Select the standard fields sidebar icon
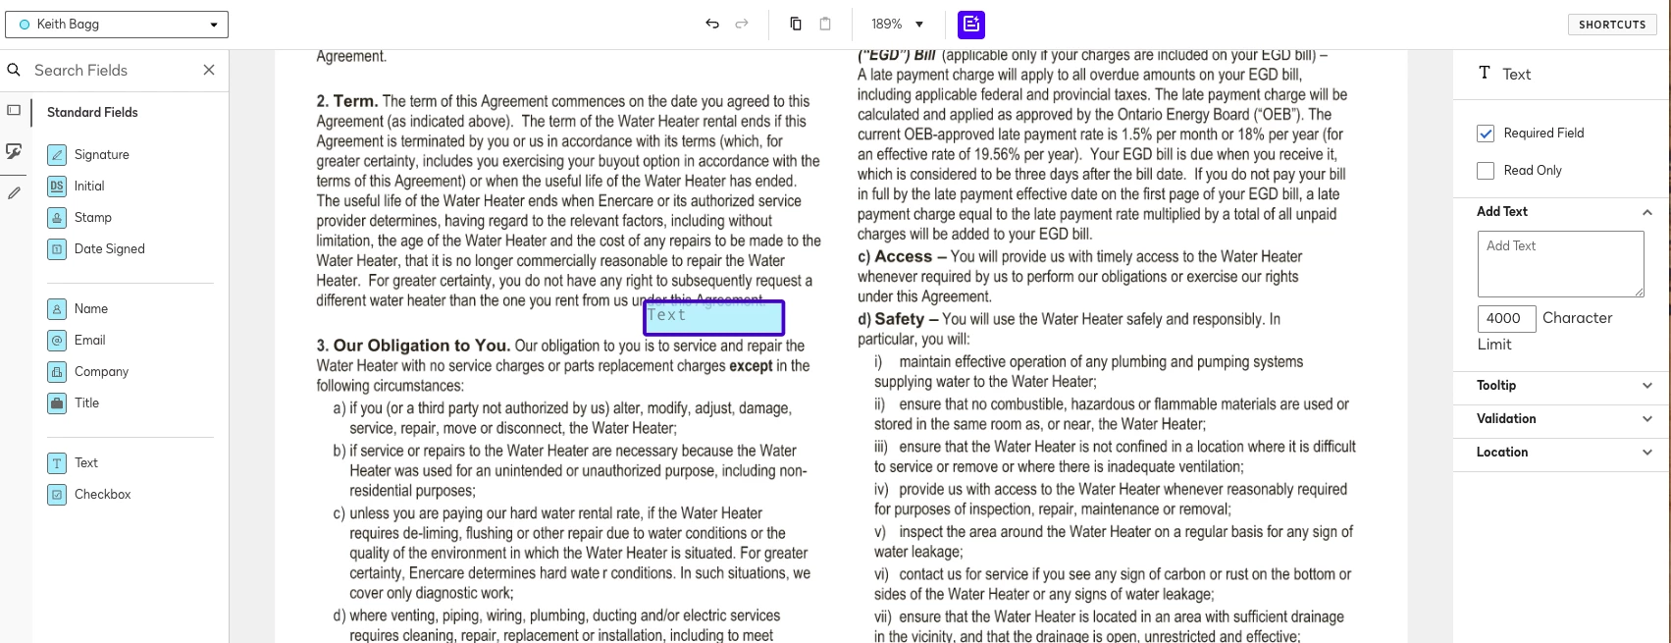The image size is (1671, 643). [x=14, y=110]
